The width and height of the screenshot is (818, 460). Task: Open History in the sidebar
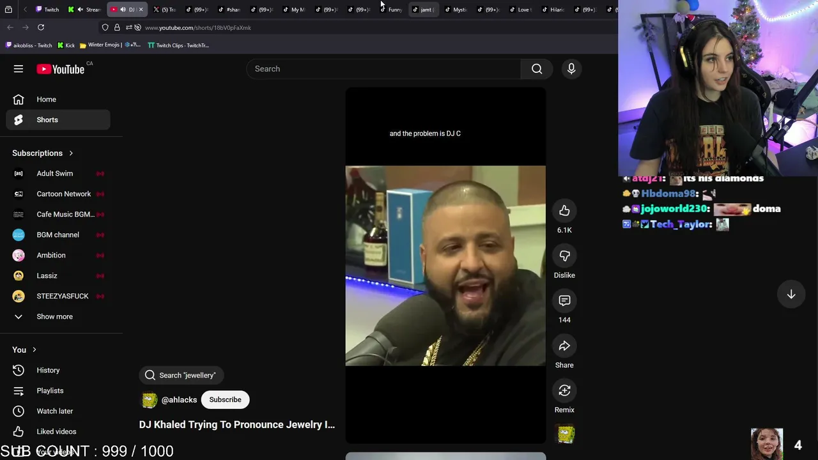[58, 371]
